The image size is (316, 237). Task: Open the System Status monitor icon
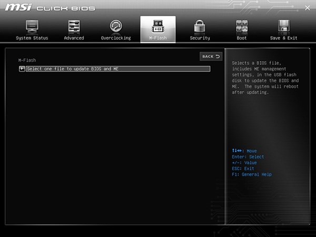click(x=32, y=26)
